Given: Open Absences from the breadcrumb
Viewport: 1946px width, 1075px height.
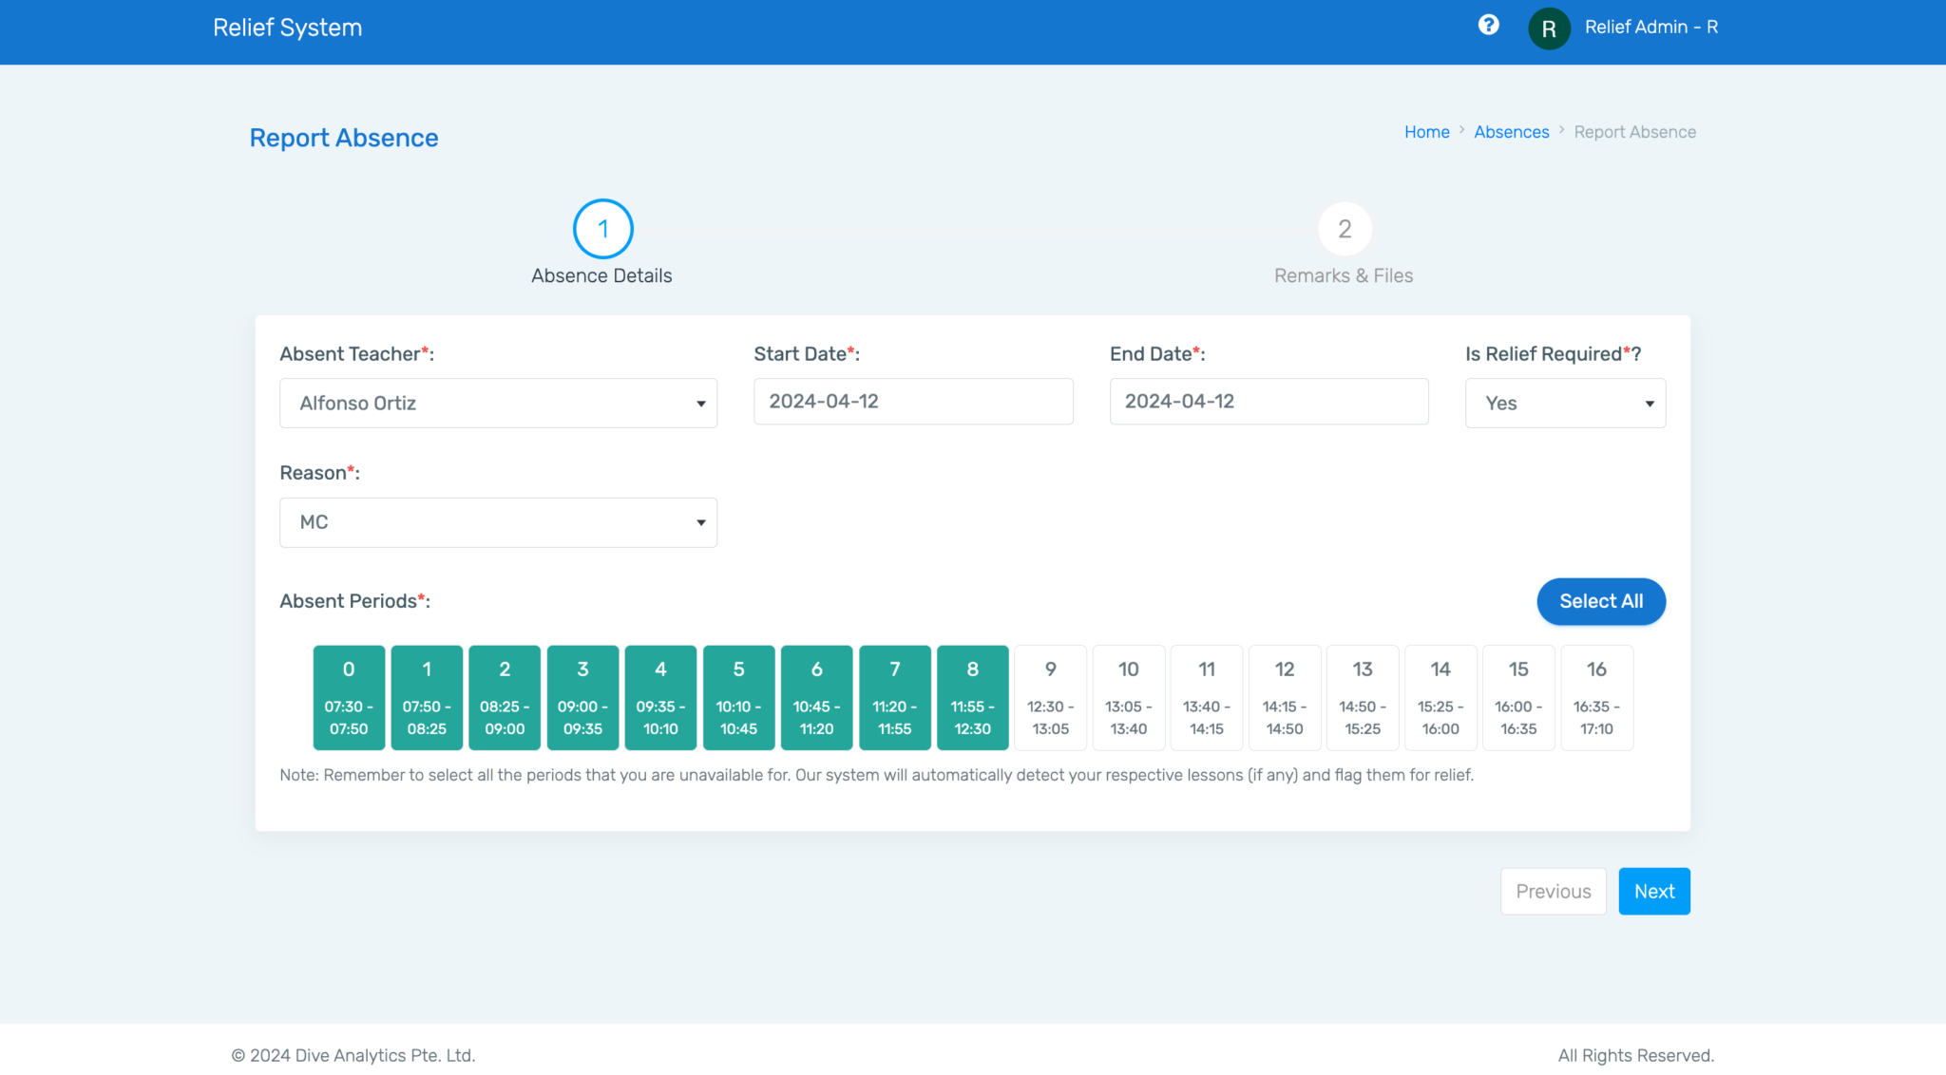Looking at the screenshot, I should [x=1511, y=131].
